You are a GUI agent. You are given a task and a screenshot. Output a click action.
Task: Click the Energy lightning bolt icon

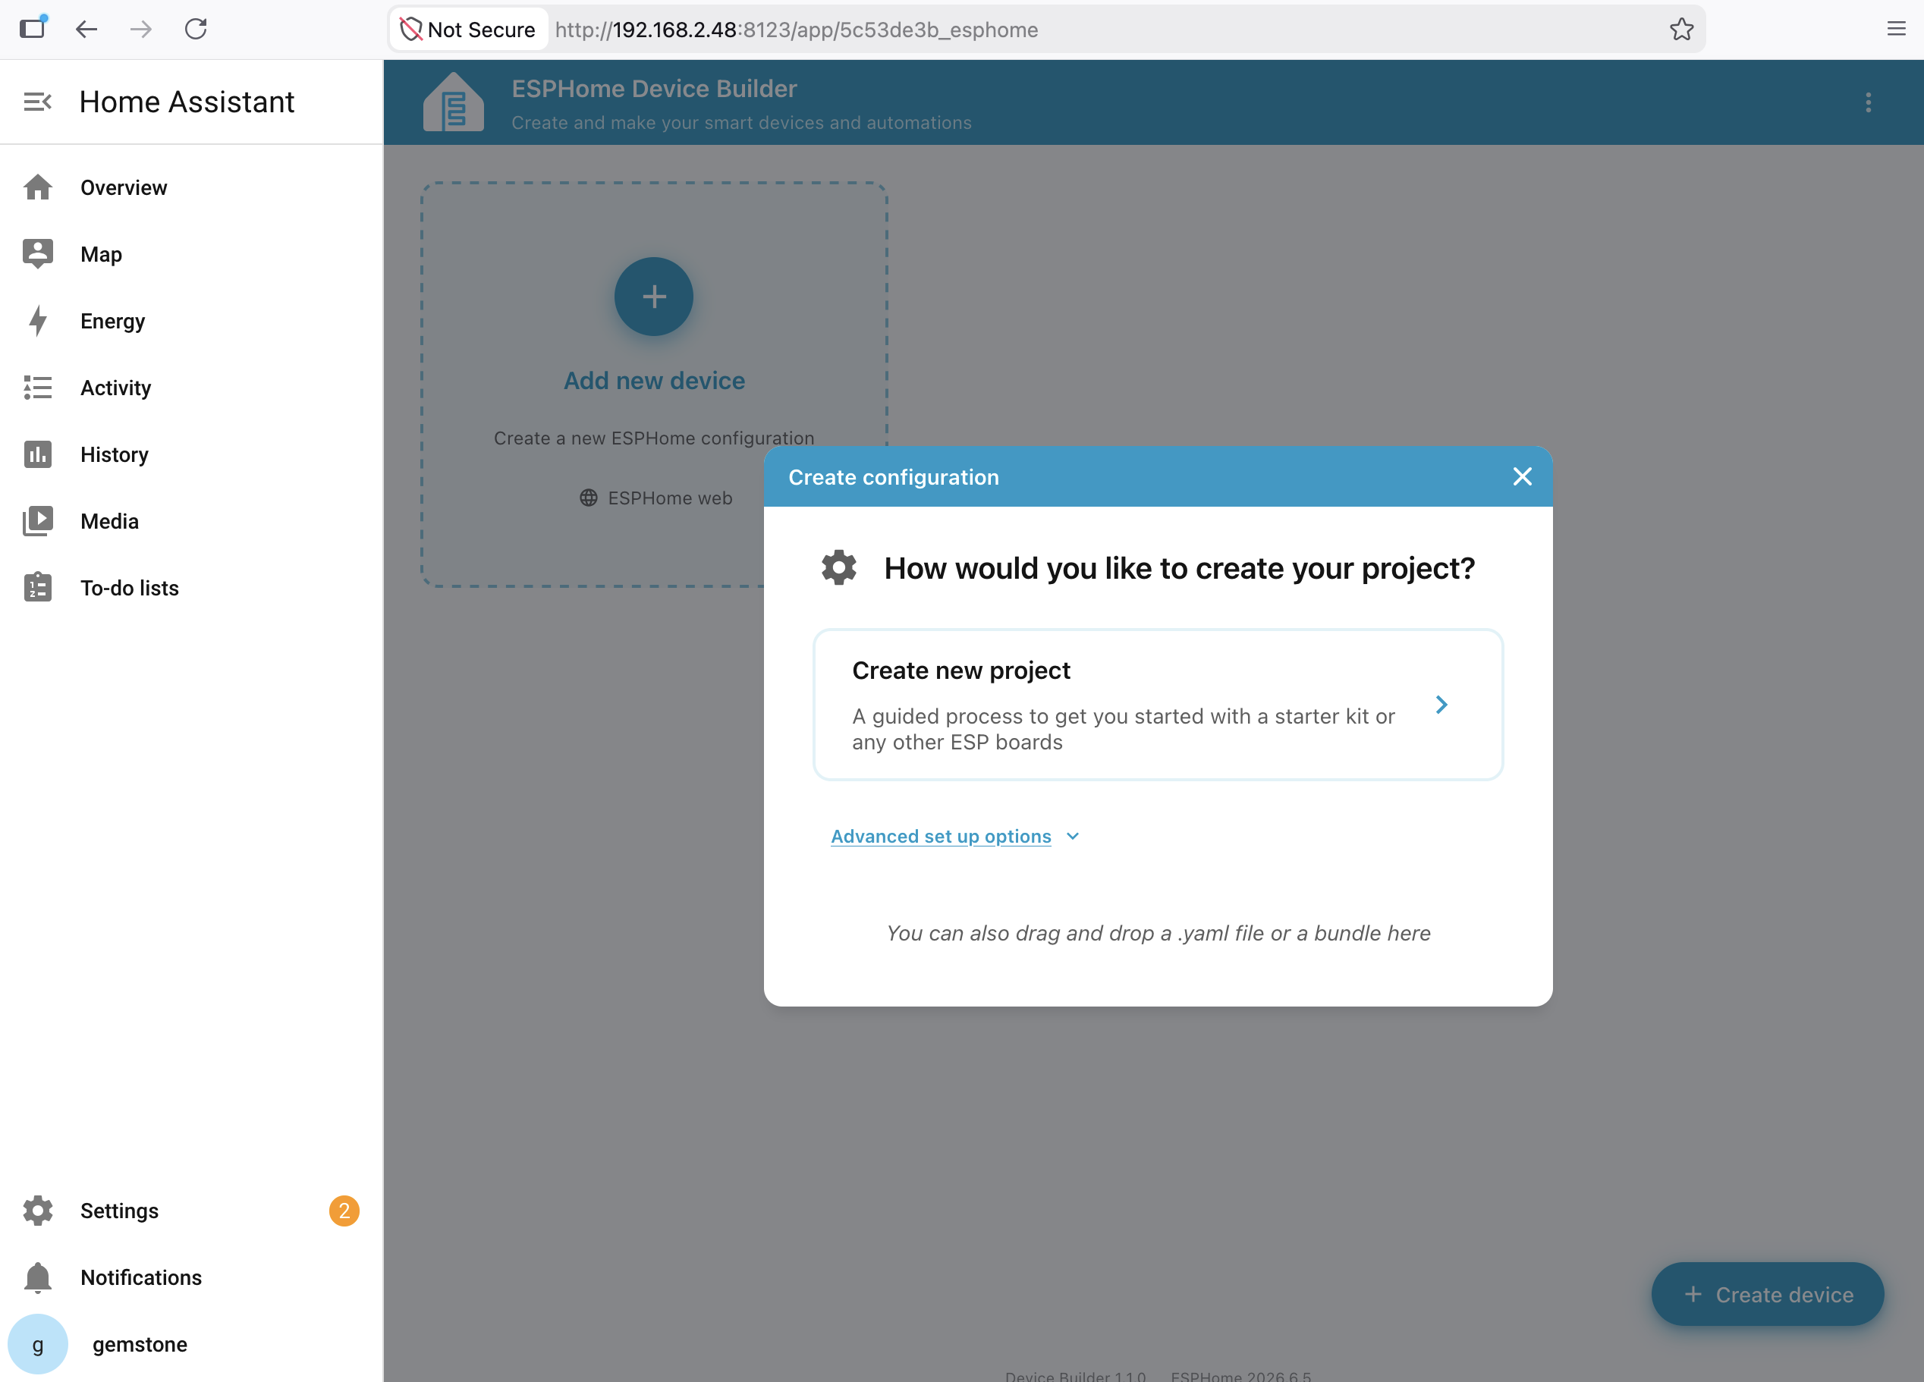click(x=37, y=321)
